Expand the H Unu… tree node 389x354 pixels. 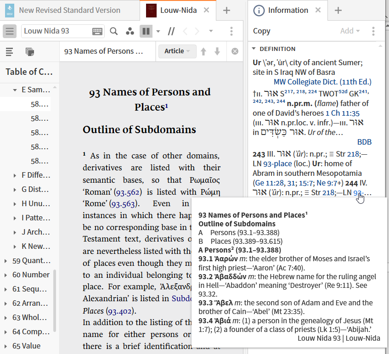(15, 204)
